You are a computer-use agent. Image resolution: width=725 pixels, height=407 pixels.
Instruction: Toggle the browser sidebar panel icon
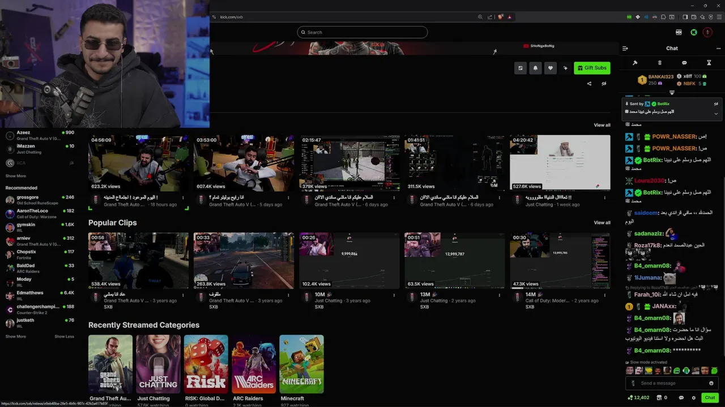[x=685, y=17]
